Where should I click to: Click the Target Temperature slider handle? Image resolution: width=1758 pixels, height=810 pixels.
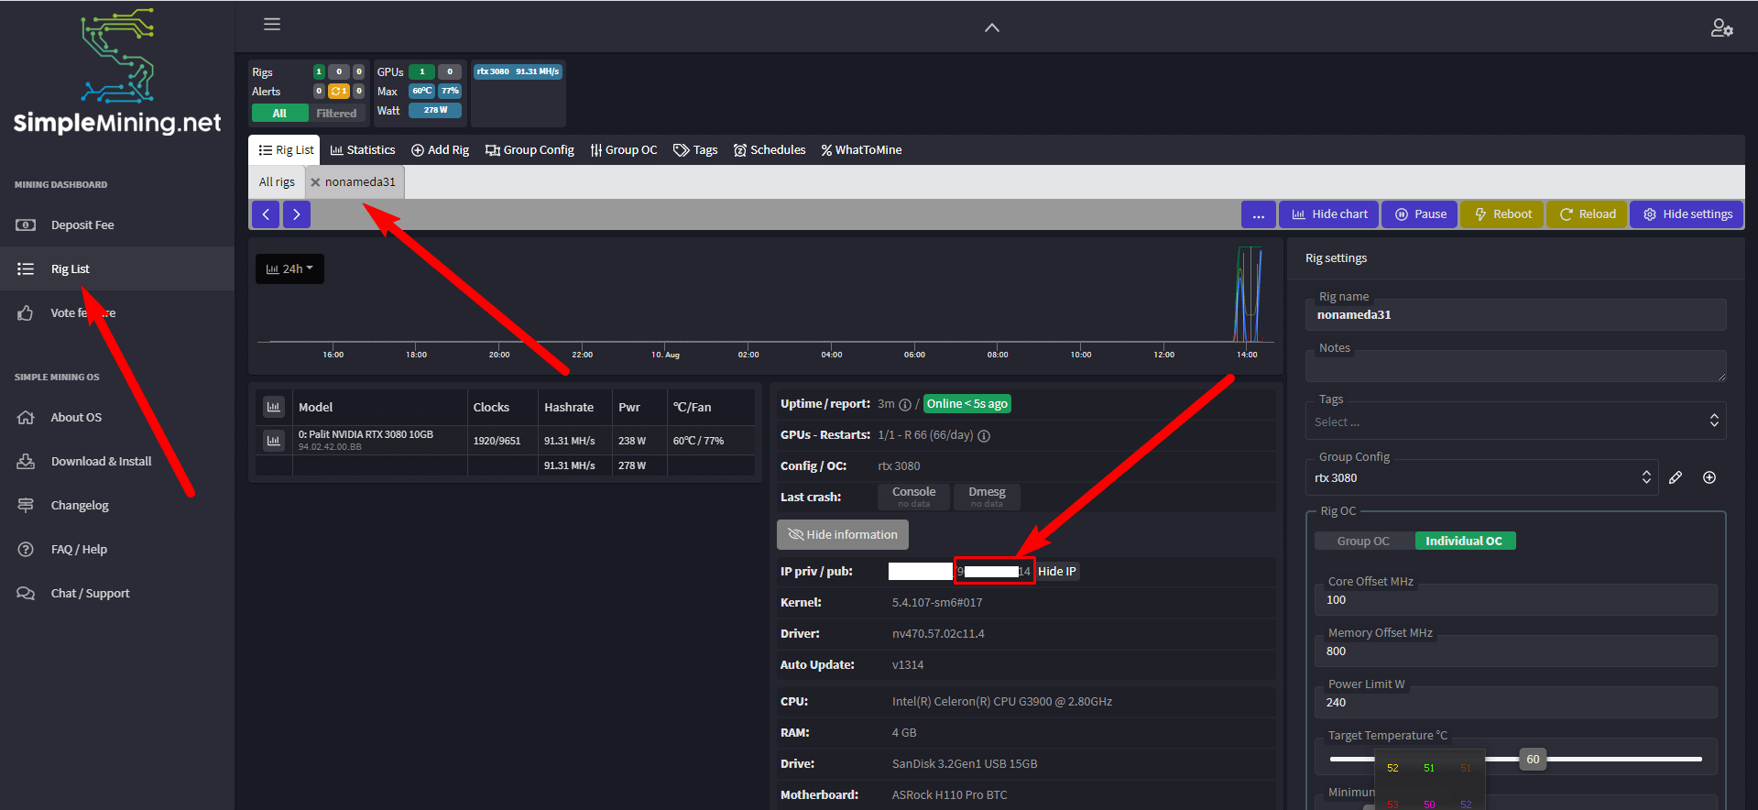pos(1533,759)
